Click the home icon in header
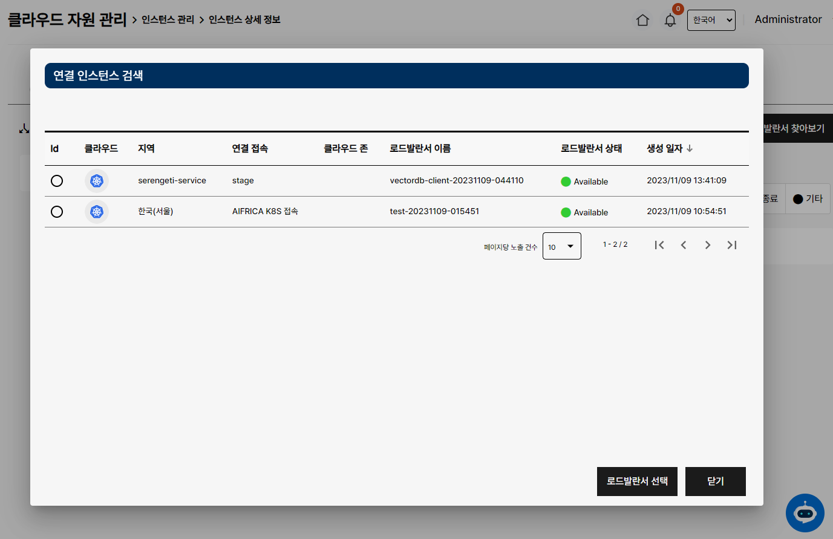833x539 pixels. pos(642,21)
